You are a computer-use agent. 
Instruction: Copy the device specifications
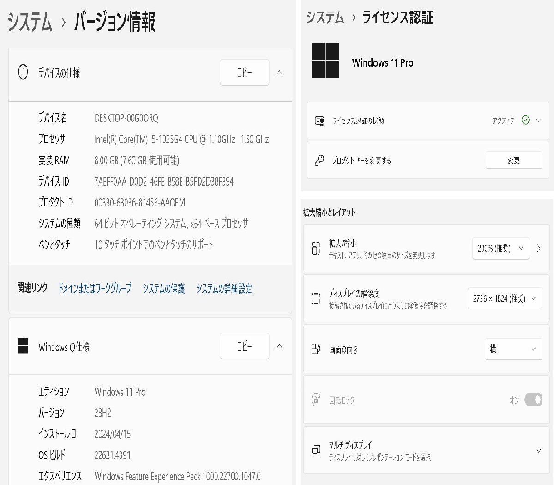[244, 73]
